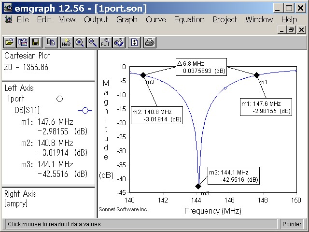Open the Edit menu
This screenshot has width=309, height=232.
[44, 19]
